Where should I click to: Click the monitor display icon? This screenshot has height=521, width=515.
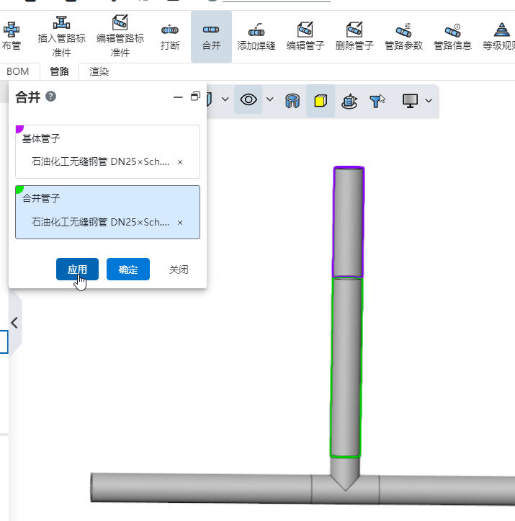coord(410,101)
